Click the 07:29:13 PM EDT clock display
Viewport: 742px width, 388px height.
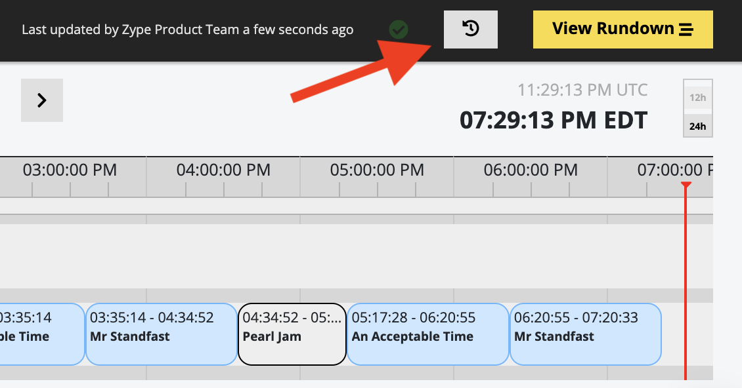click(554, 120)
